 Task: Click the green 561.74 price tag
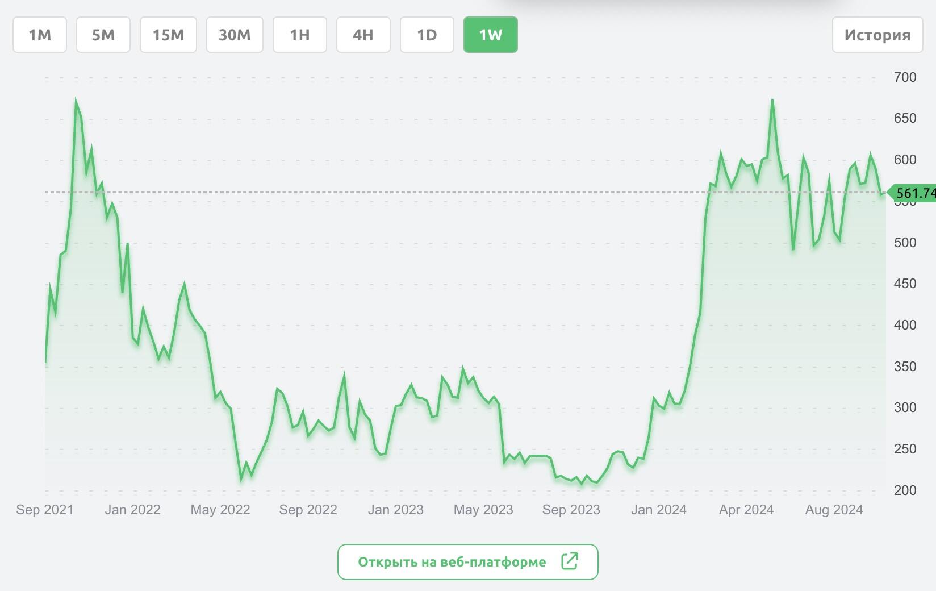tap(913, 193)
